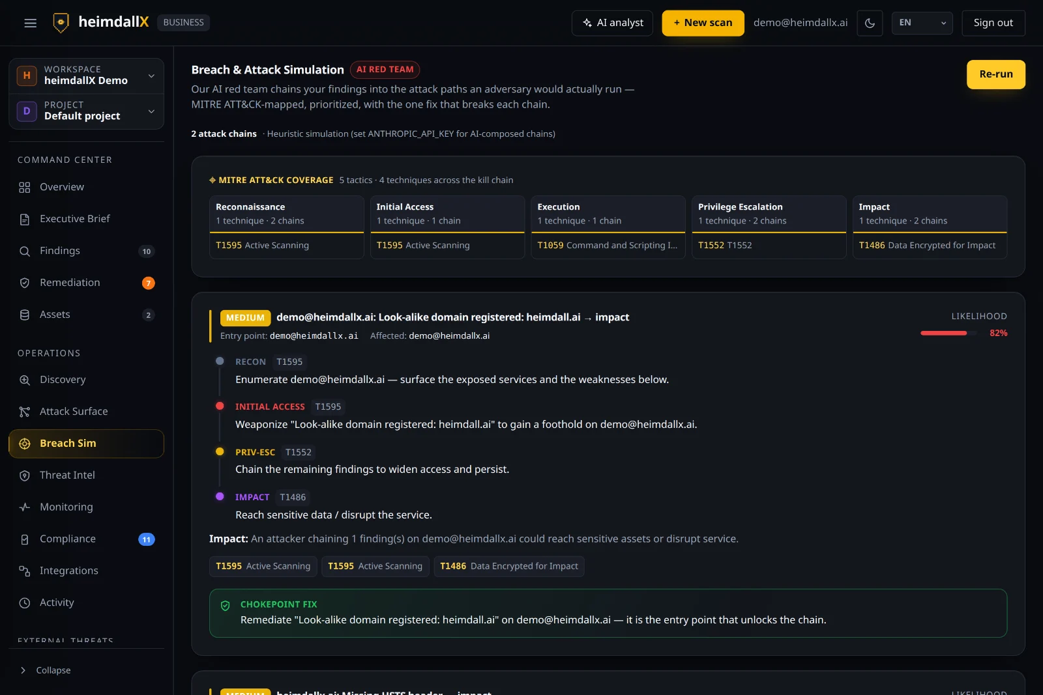Image resolution: width=1043 pixels, height=695 pixels.
Task: Click the Chokepoint Fix shield-check icon
Action: pos(226,606)
